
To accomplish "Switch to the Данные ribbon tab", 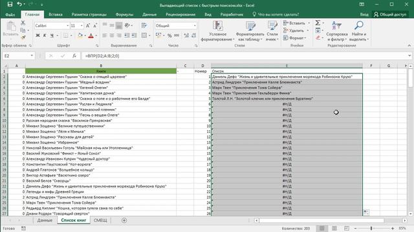I will coord(149,14).
